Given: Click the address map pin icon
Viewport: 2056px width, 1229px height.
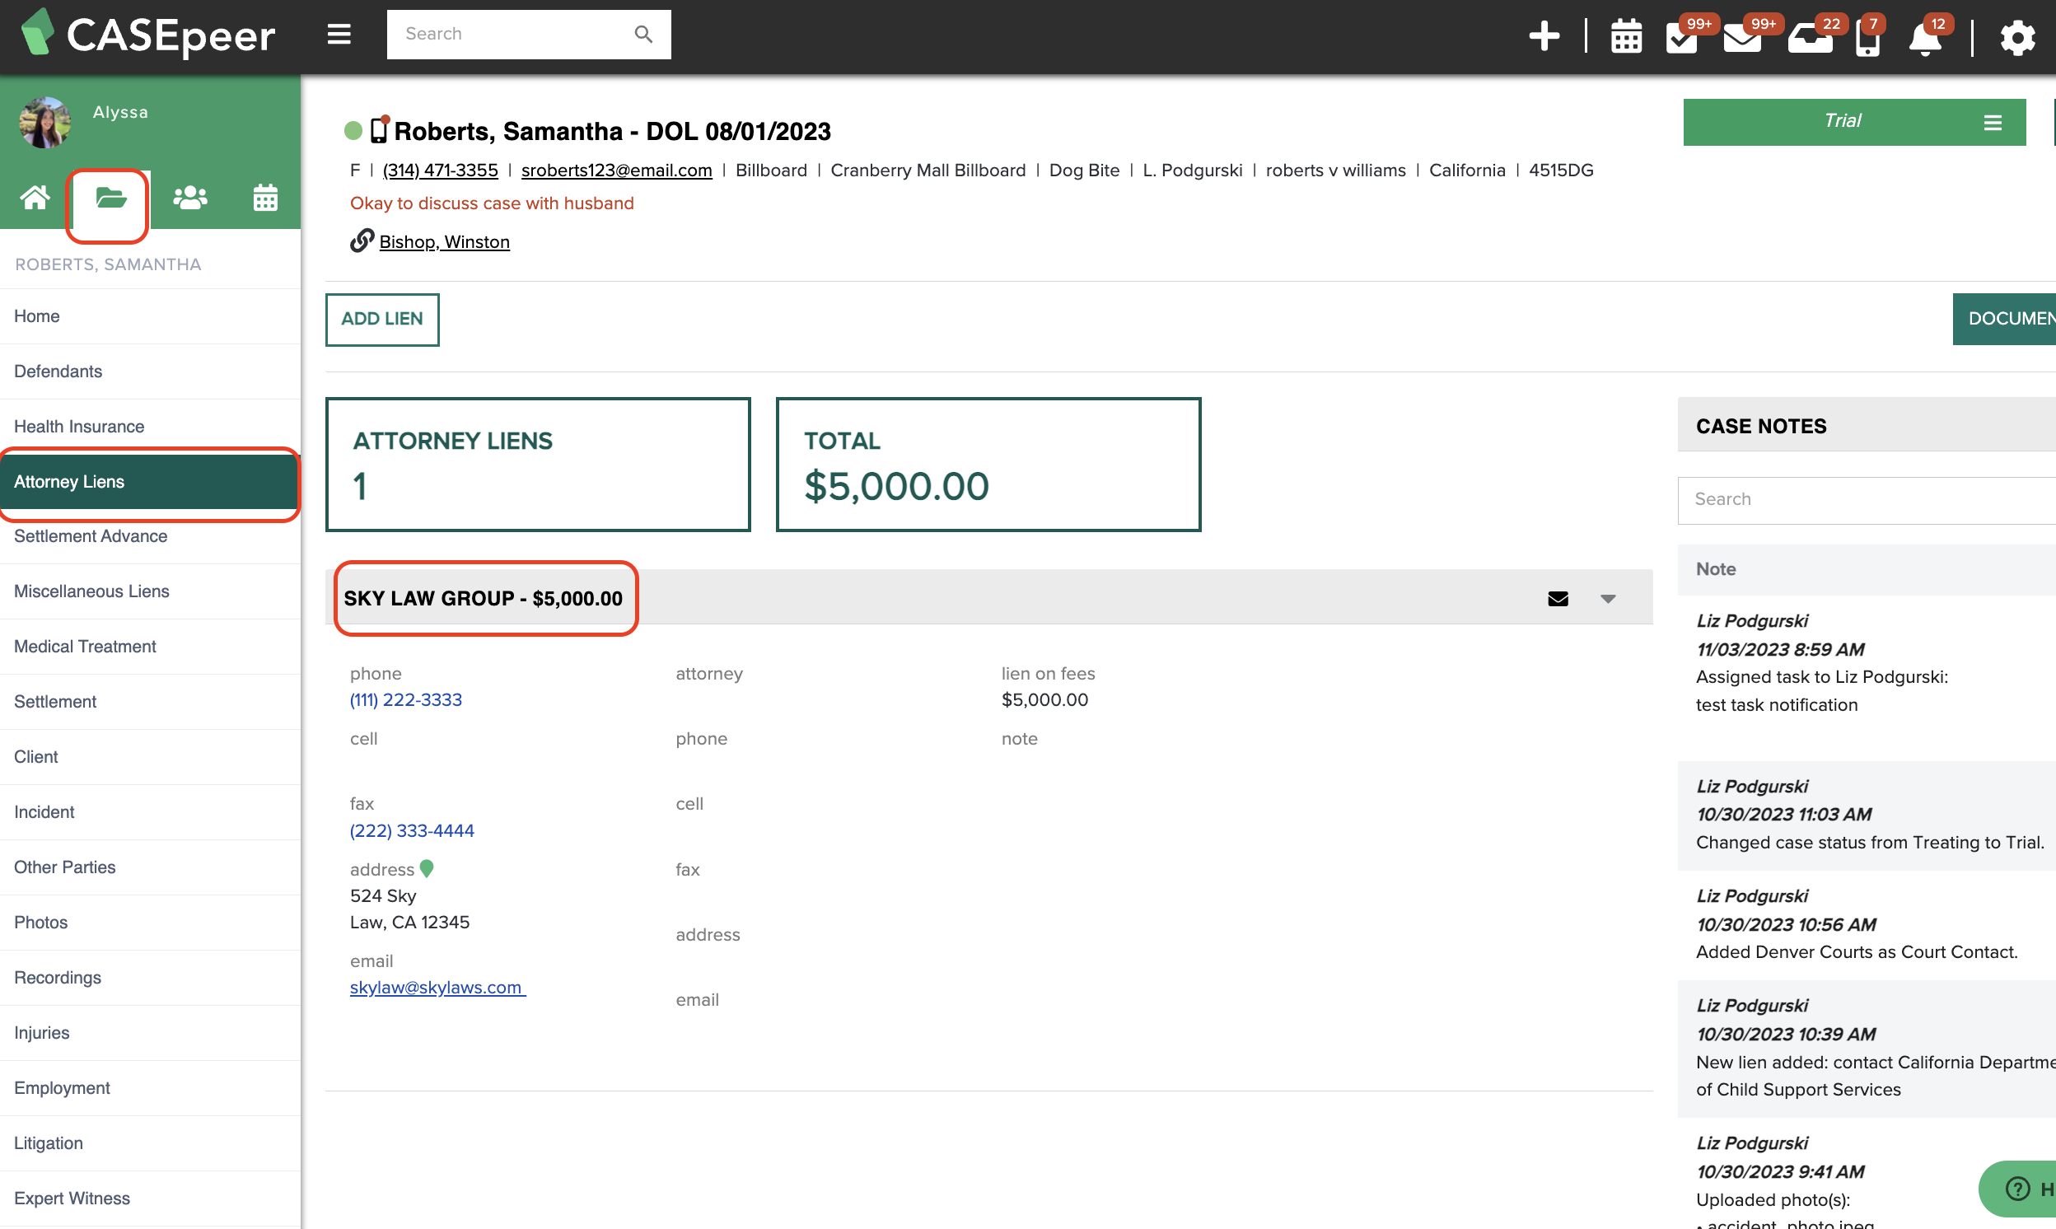Looking at the screenshot, I should tap(427, 869).
